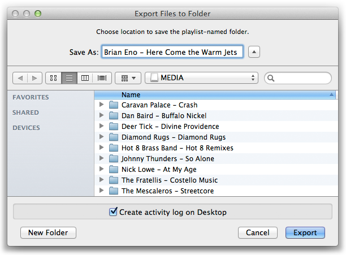Select the row text Caravan Palace – Crash
This screenshot has width=346, height=255.
(x=159, y=105)
